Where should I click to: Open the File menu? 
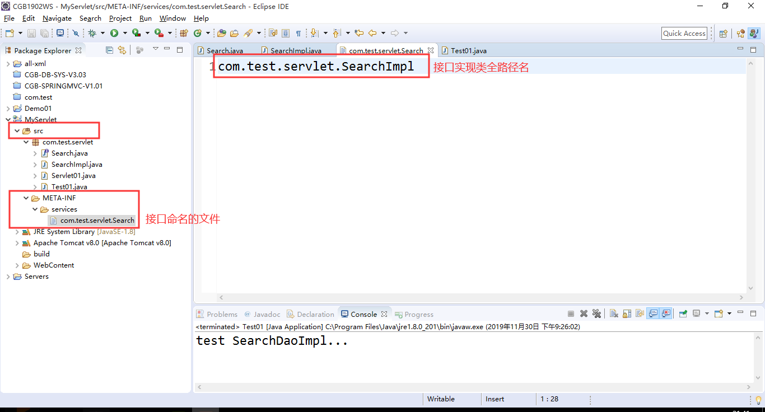[x=9, y=18]
